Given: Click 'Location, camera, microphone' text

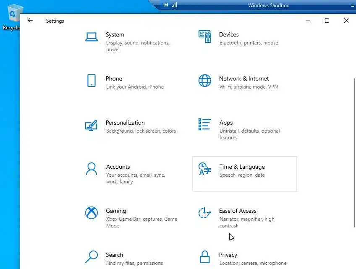Looking at the screenshot, I should [x=253, y=263].
